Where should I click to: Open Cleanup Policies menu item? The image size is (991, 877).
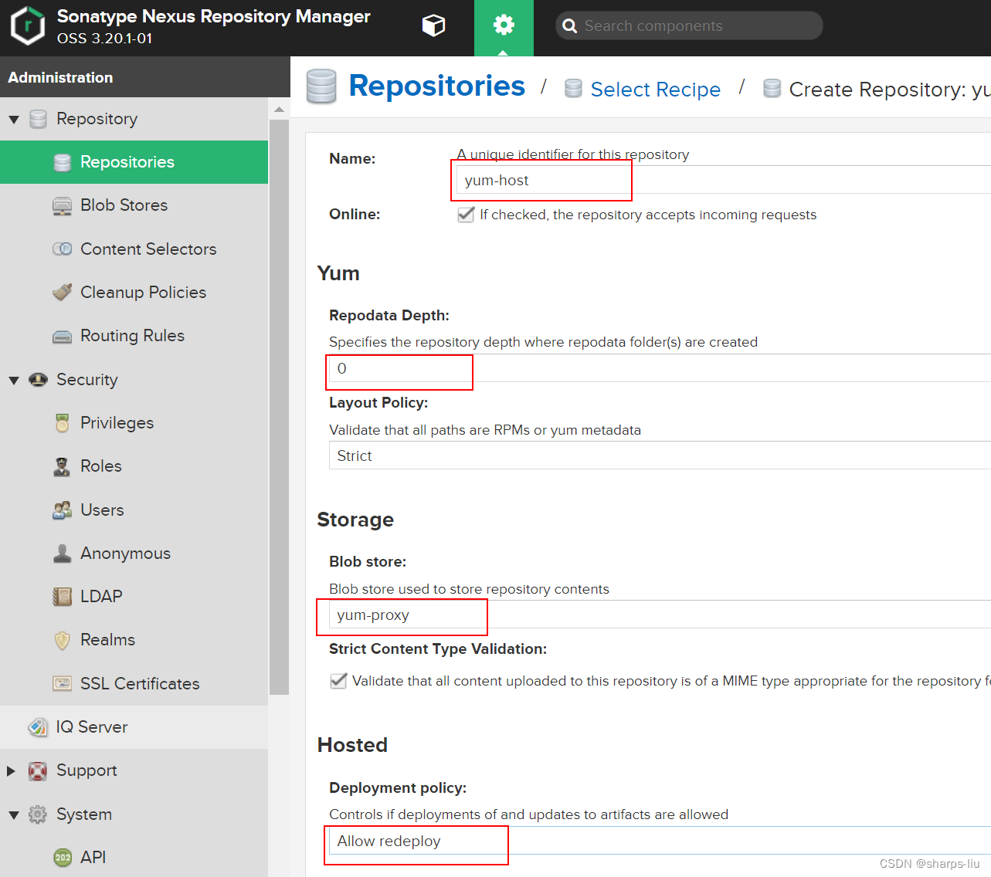point(134,292)
